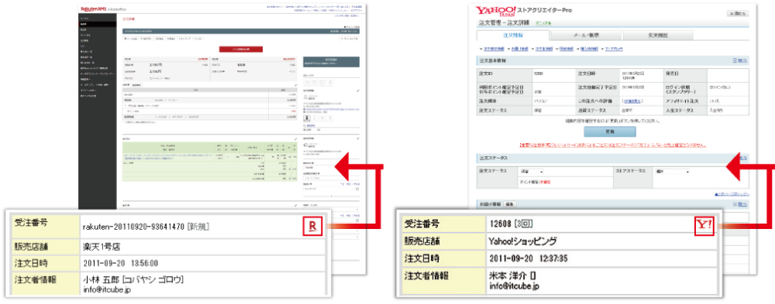Screen dimensions: 775x304
Task: Click the マニュアル link beside 注文管理 title
Action: tap(543, 23)
